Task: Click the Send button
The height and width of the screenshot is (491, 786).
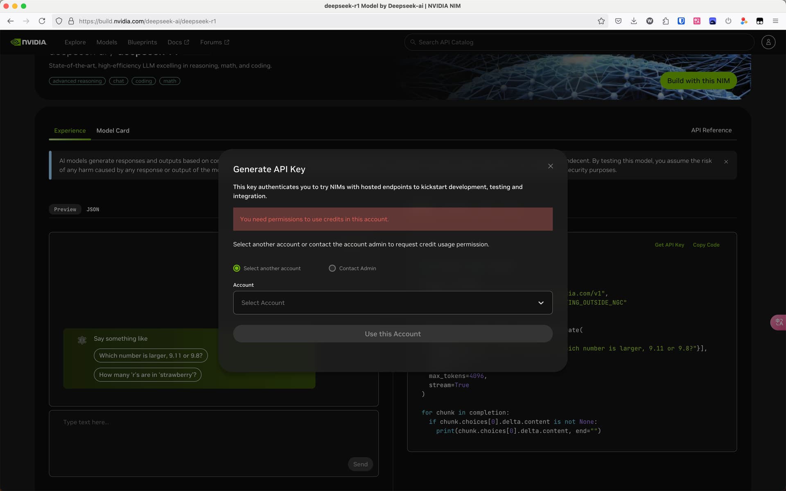Action: tap(360, 464)
